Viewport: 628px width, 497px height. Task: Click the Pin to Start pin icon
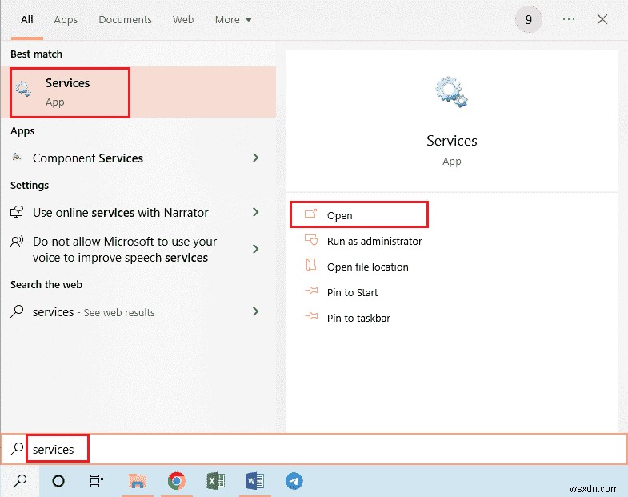pos(311,291)
